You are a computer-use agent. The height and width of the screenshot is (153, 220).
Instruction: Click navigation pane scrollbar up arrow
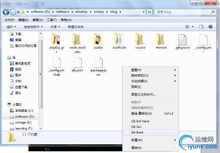41,33
